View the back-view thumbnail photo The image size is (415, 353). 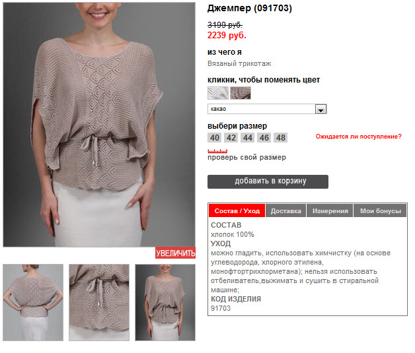[x=33, y=302]
